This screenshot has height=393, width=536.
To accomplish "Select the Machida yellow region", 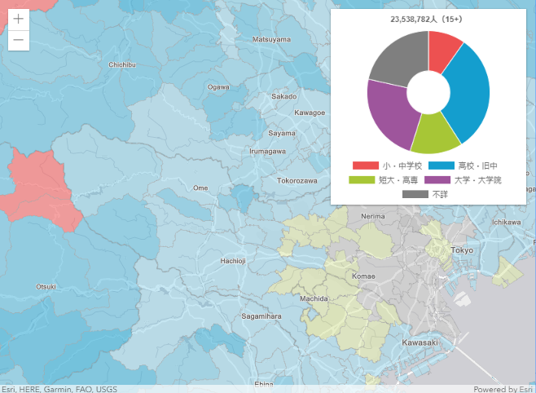I will (314, 298).
